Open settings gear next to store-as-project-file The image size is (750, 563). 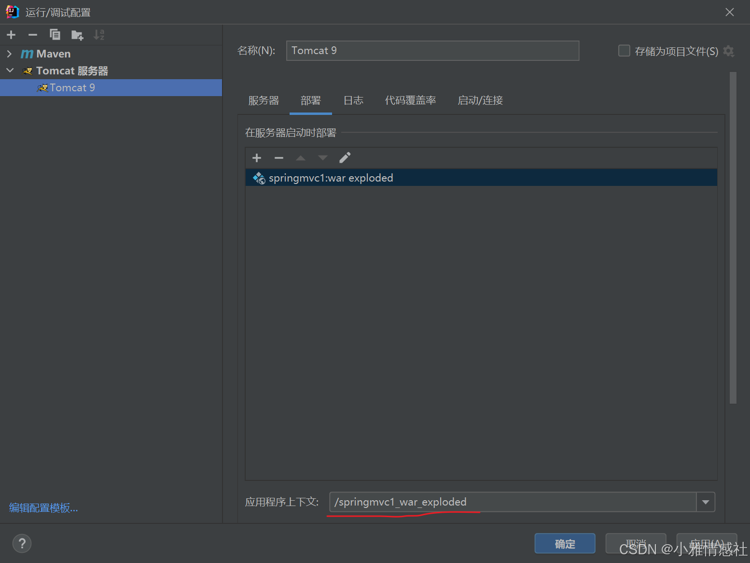point(729,51)
